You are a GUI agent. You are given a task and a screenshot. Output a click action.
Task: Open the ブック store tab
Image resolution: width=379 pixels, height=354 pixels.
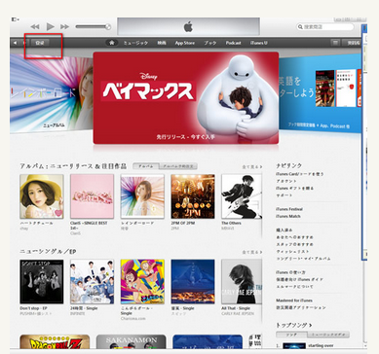[210, 43]
